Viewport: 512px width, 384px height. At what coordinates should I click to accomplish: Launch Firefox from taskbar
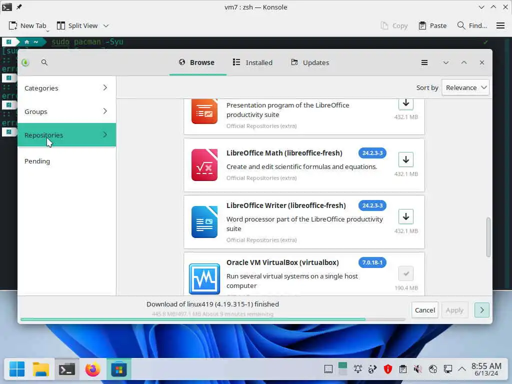(92, 369)
